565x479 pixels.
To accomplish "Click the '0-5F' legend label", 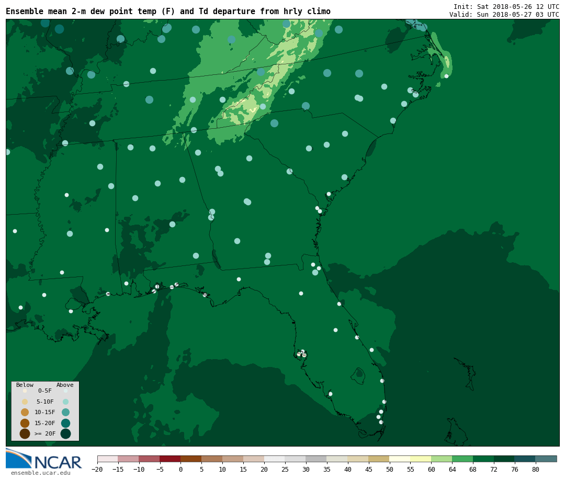I will (x=45, y=391).
